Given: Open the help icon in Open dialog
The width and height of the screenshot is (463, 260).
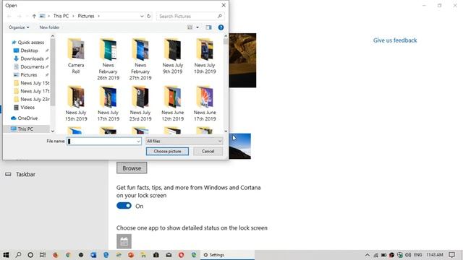Looking at the screenshot, I should (x=221, y=27).
